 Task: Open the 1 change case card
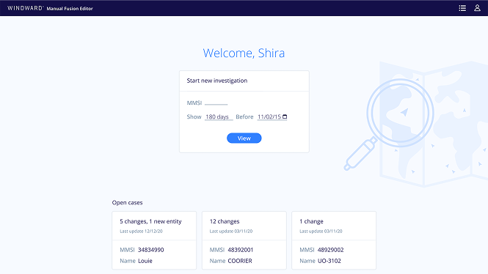click(334, 240)
